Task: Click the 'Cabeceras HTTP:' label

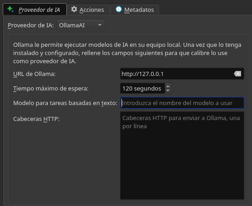Action: point(36,119)
